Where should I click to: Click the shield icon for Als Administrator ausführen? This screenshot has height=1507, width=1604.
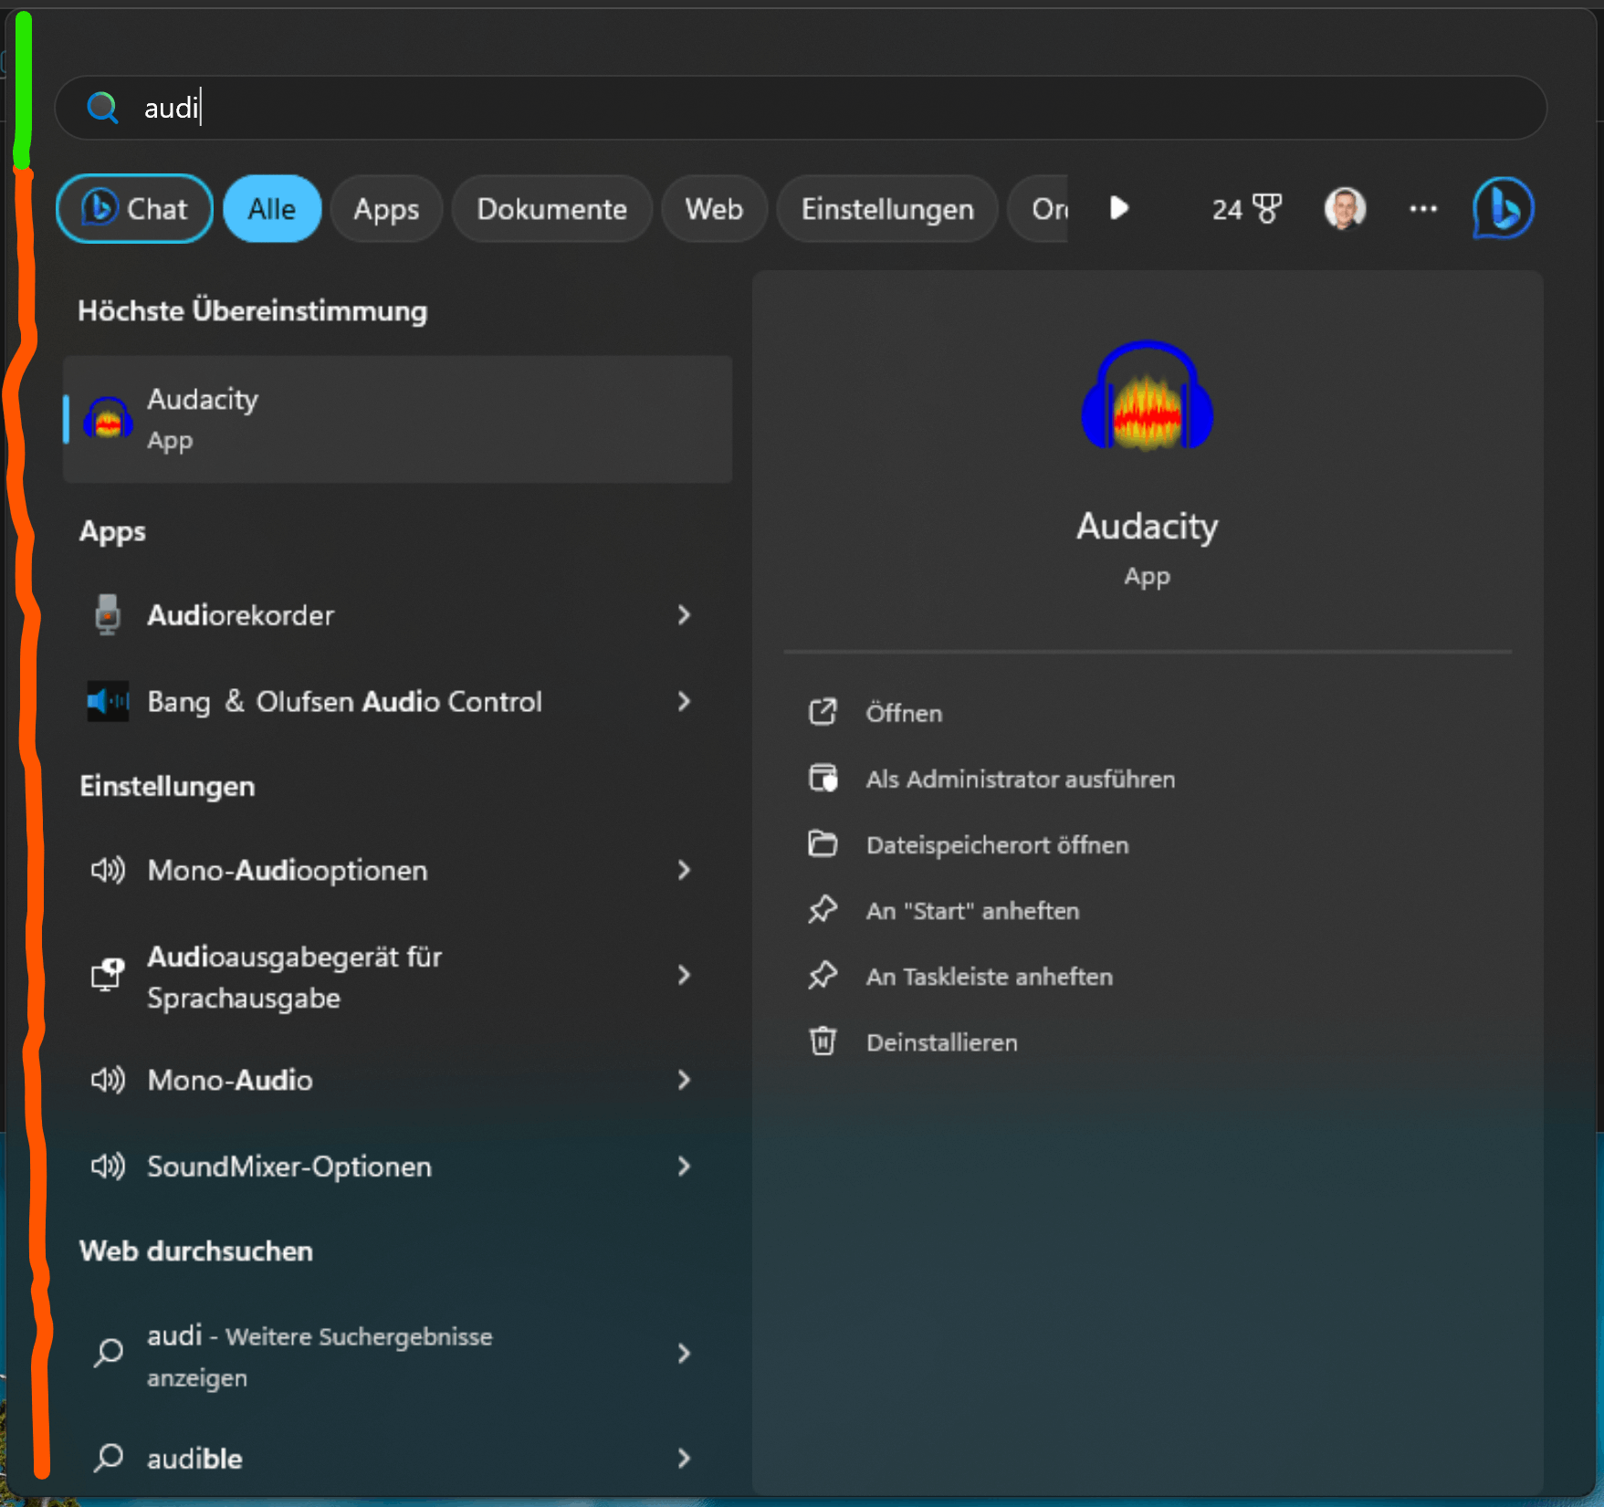tap(823, 778)
